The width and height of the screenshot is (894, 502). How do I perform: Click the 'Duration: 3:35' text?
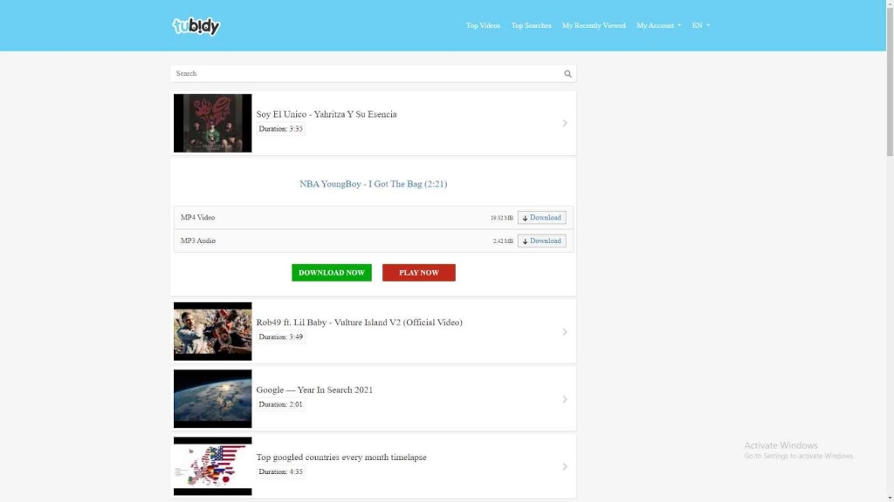click(280, 129)
